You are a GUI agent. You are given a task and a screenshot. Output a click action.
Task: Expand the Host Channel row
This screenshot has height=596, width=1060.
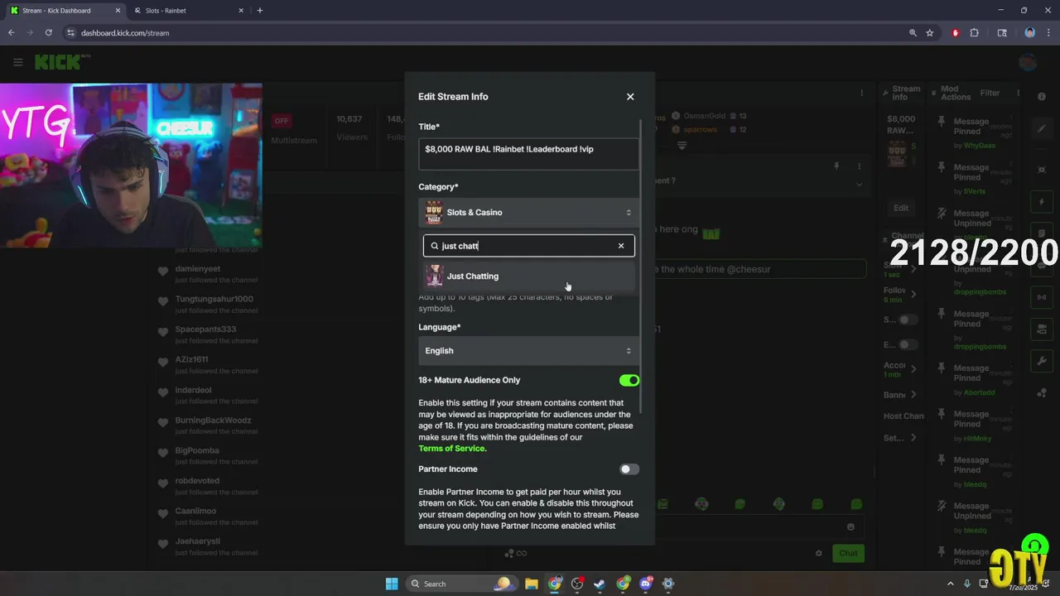click(x=903, y=416)
